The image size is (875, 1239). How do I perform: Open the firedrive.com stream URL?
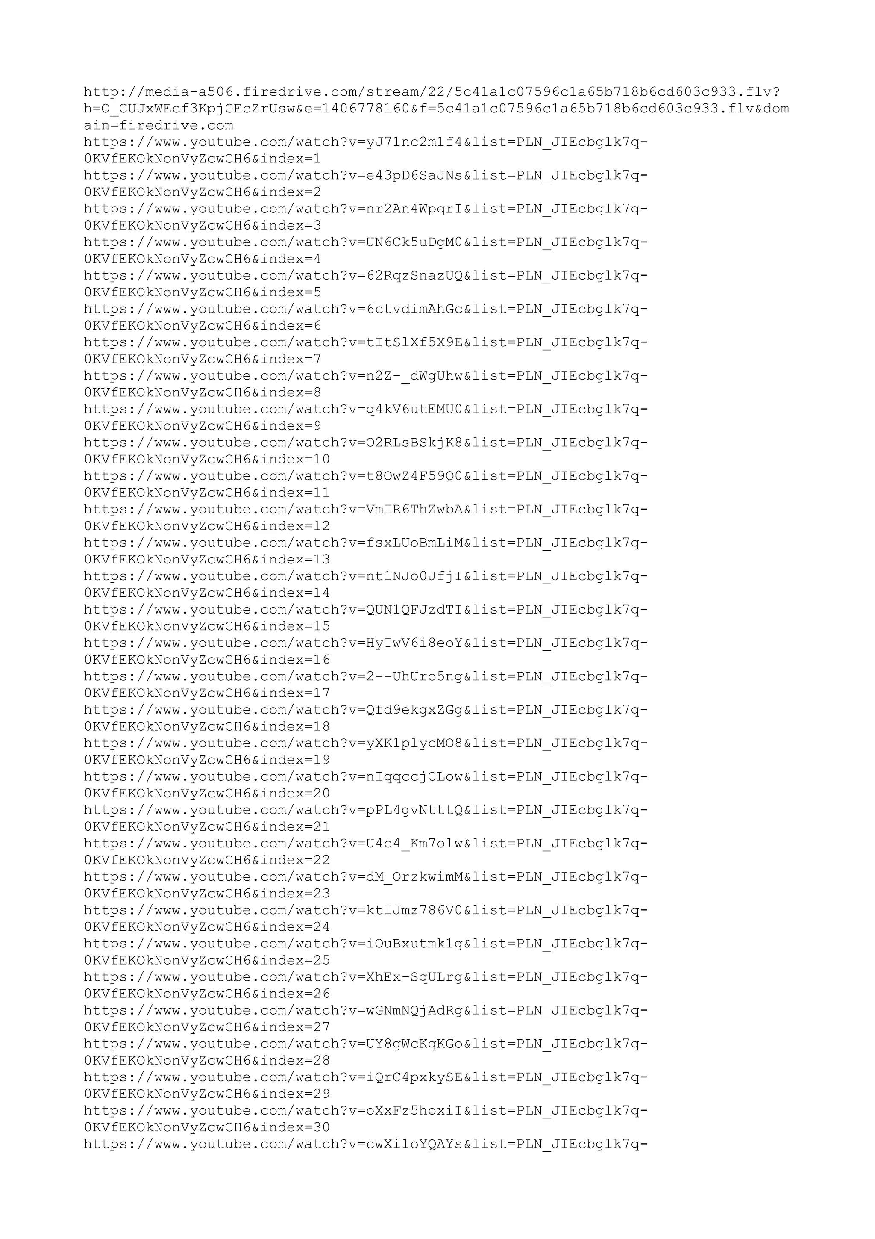(436, 109)
